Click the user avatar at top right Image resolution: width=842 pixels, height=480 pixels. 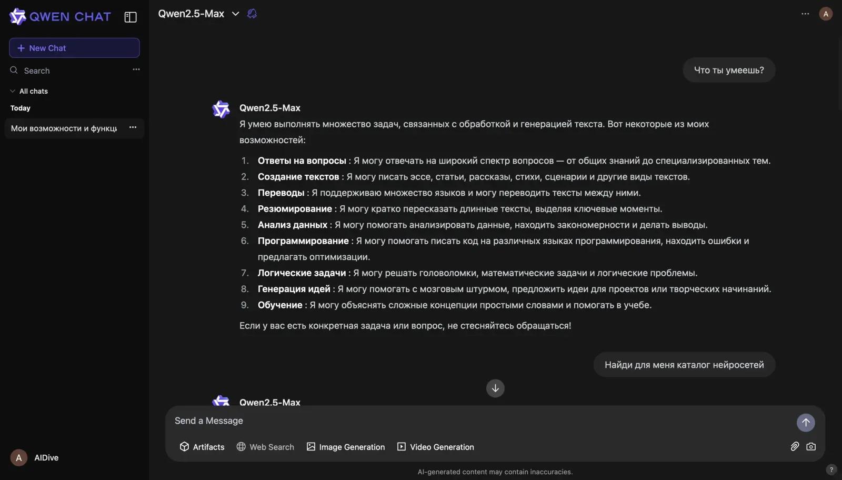(826, 14)
